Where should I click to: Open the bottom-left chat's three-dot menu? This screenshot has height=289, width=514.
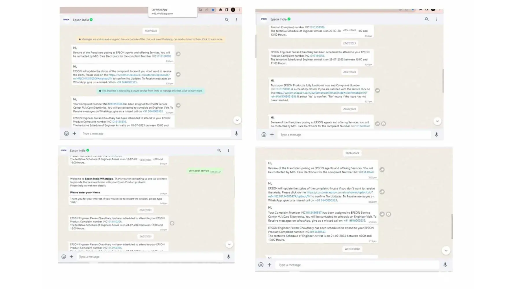(229, 150)
